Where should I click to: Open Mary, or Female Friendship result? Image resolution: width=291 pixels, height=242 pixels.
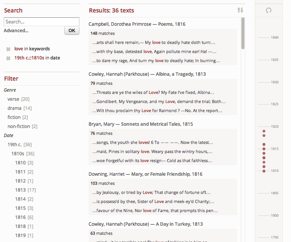166,174
